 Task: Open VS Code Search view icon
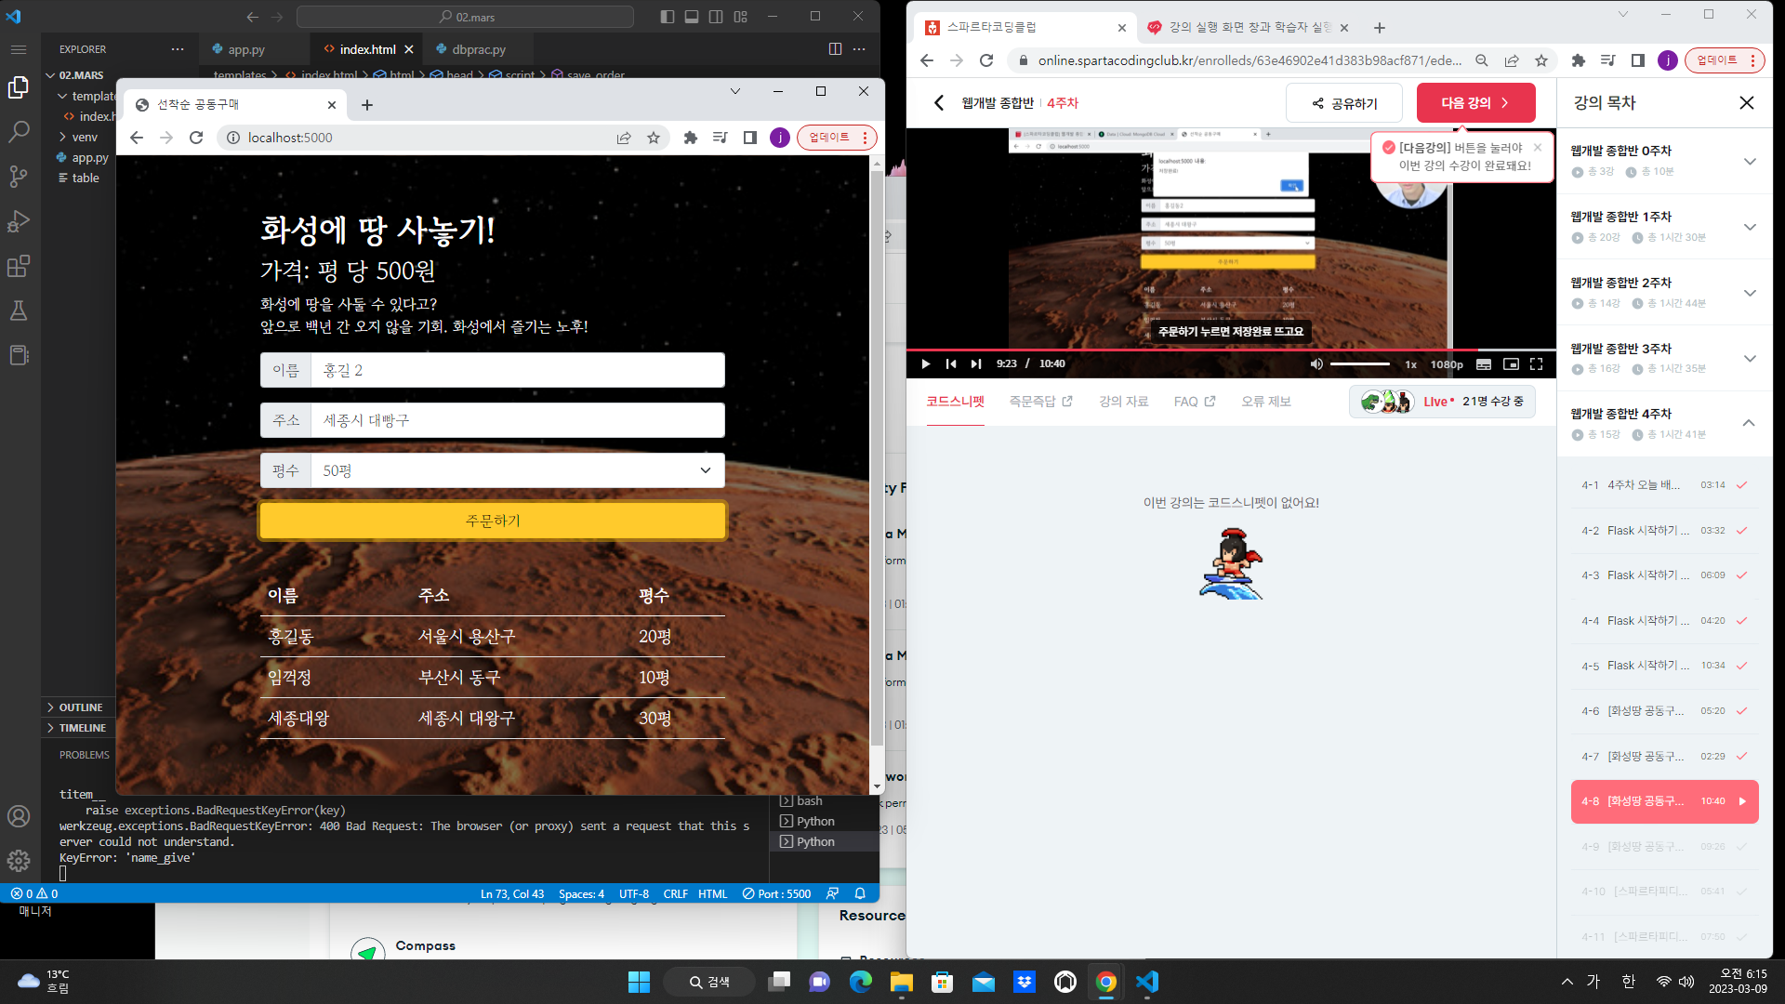pyautogui.click(x=19, y=131)
